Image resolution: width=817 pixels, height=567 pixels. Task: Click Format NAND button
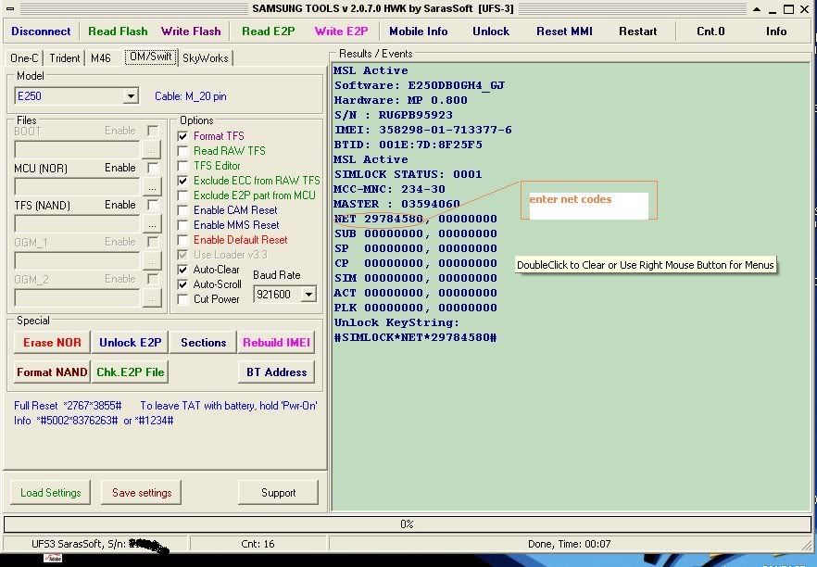52,372
